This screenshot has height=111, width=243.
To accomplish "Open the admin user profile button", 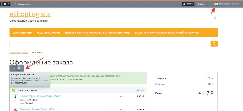I will (x=188, y=4).
